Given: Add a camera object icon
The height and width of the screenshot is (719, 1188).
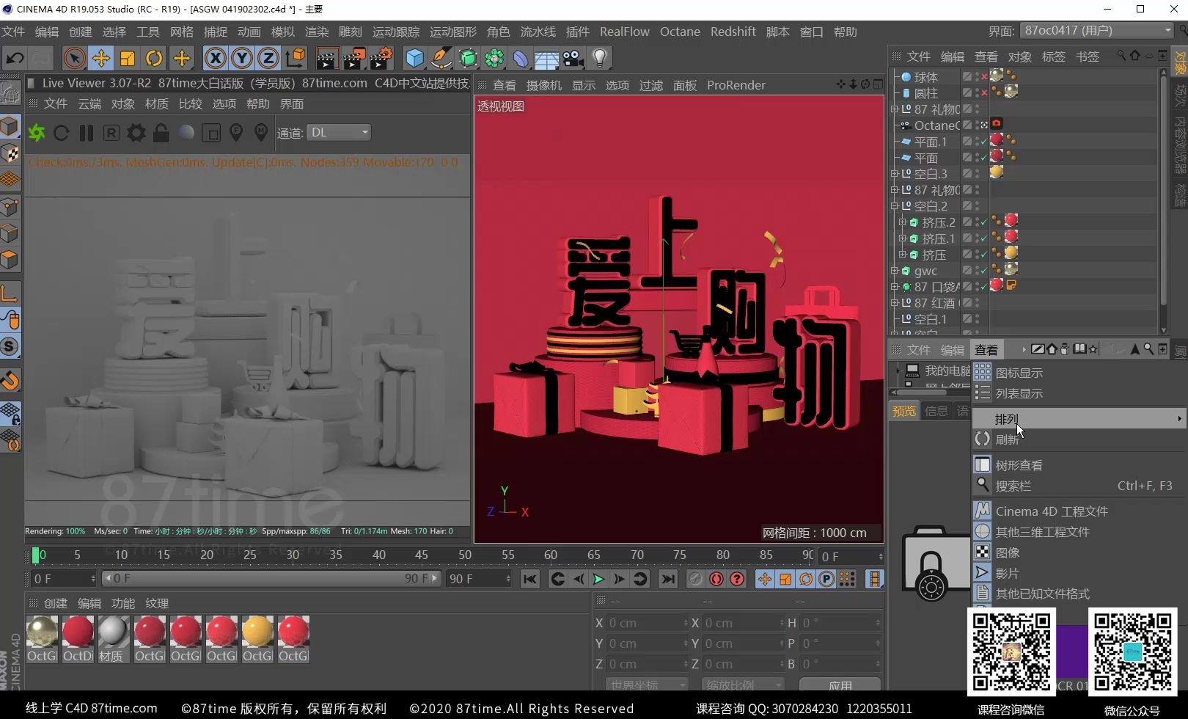Looking at the screenshot, I should [573, 58].
